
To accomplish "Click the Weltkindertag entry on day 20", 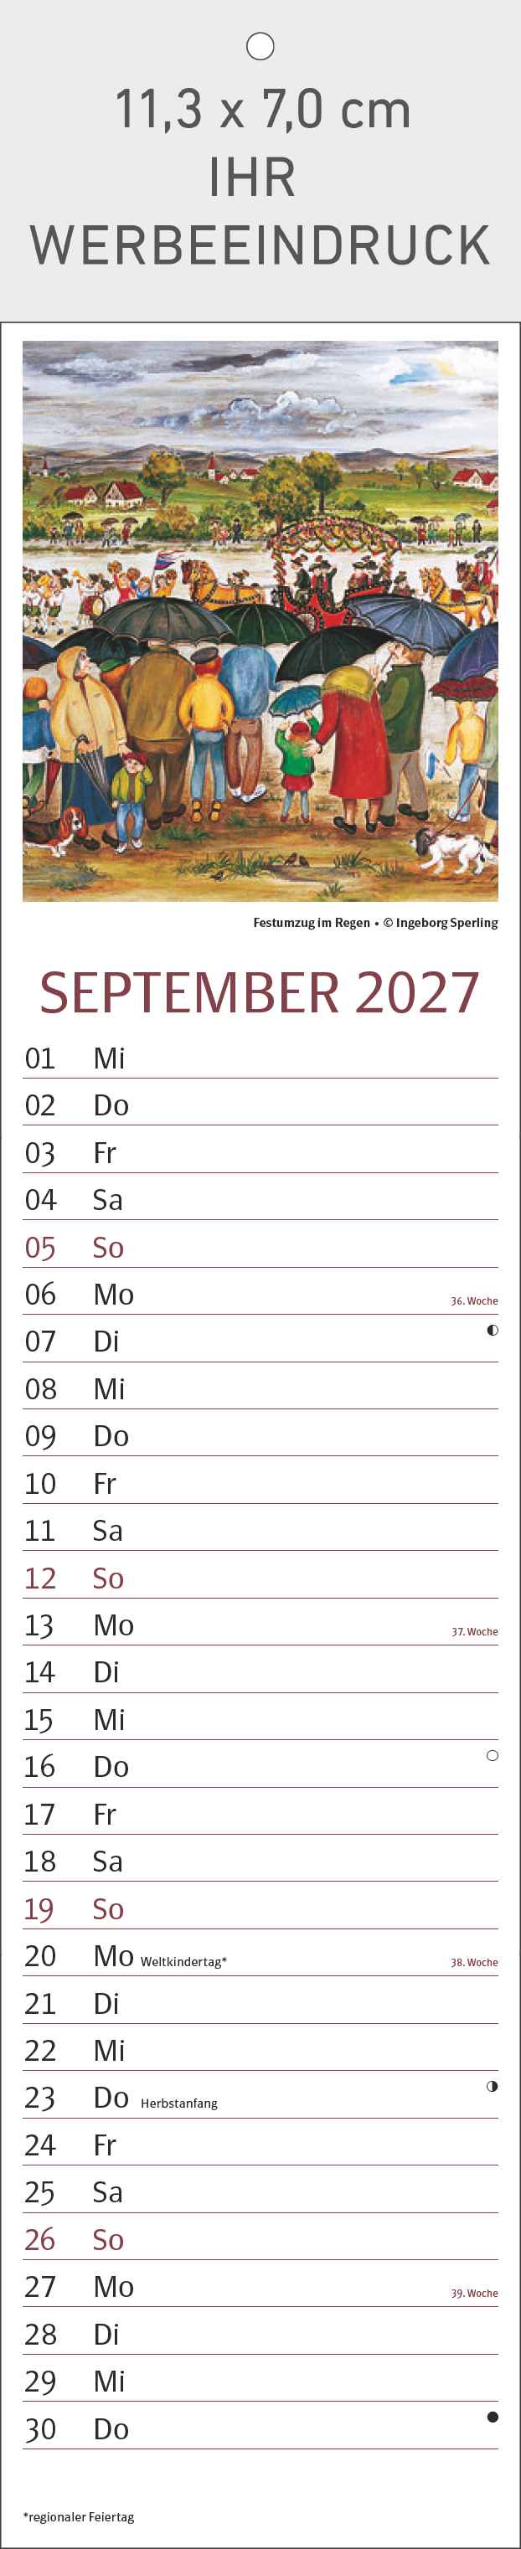I will click(183, 1961).
